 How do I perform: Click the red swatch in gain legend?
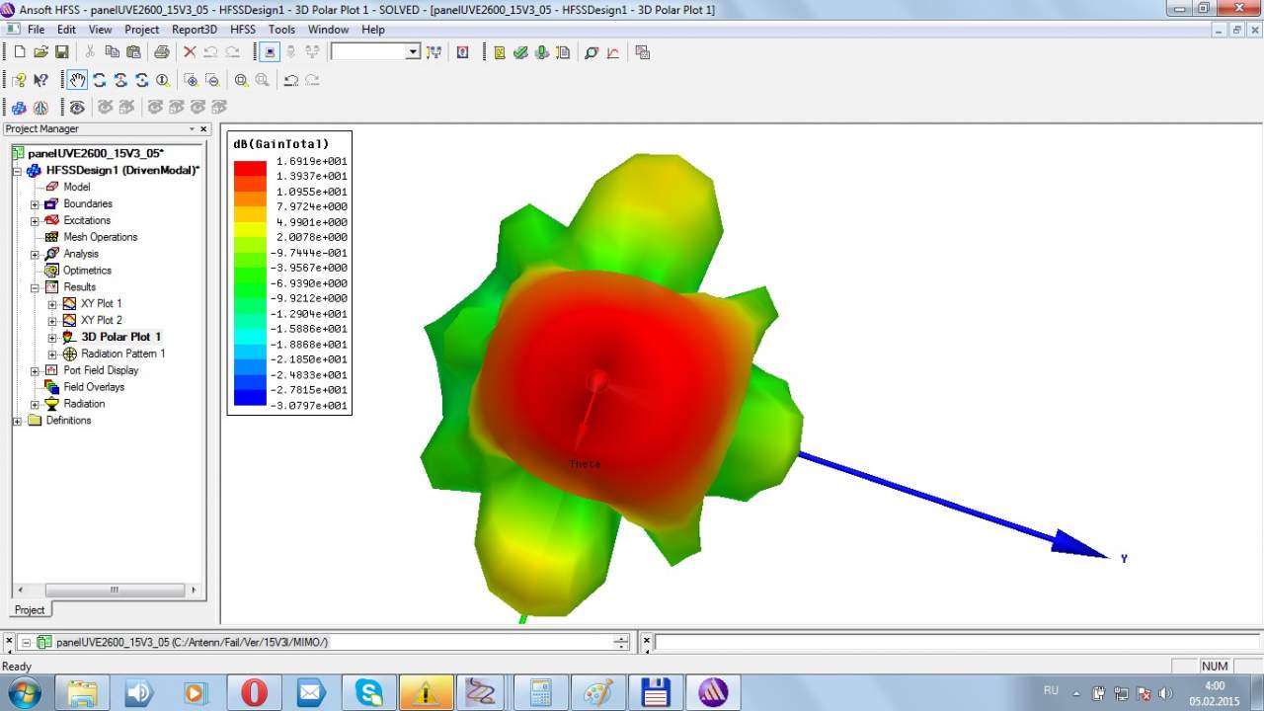coord(250,169)
